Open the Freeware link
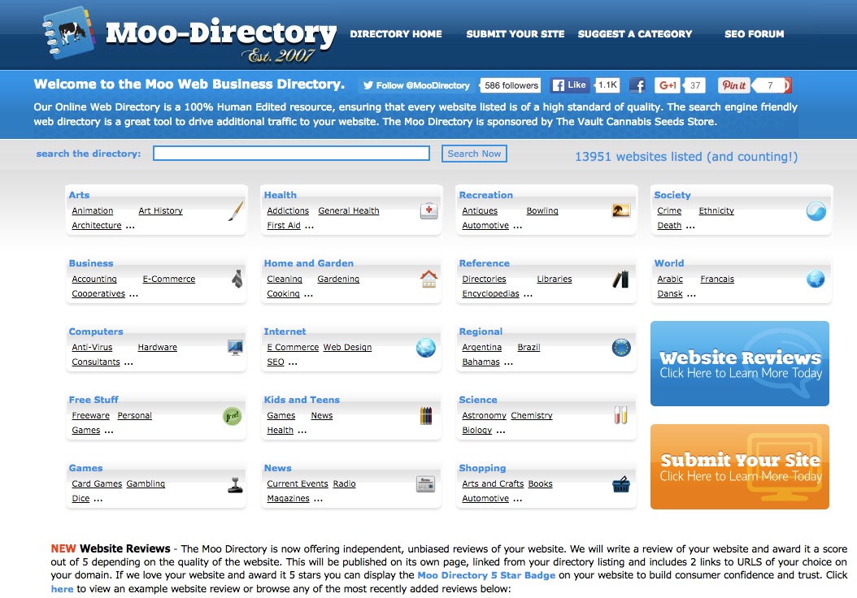Viewport: 857px width, 598px height. coord(91,416)
